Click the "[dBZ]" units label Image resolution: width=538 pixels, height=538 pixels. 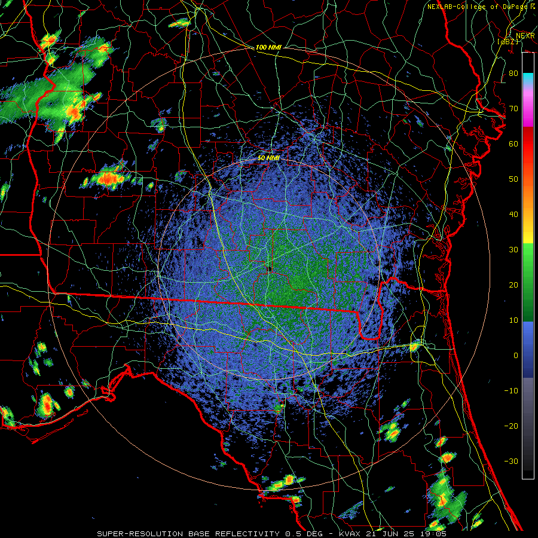tap(508, 41)
